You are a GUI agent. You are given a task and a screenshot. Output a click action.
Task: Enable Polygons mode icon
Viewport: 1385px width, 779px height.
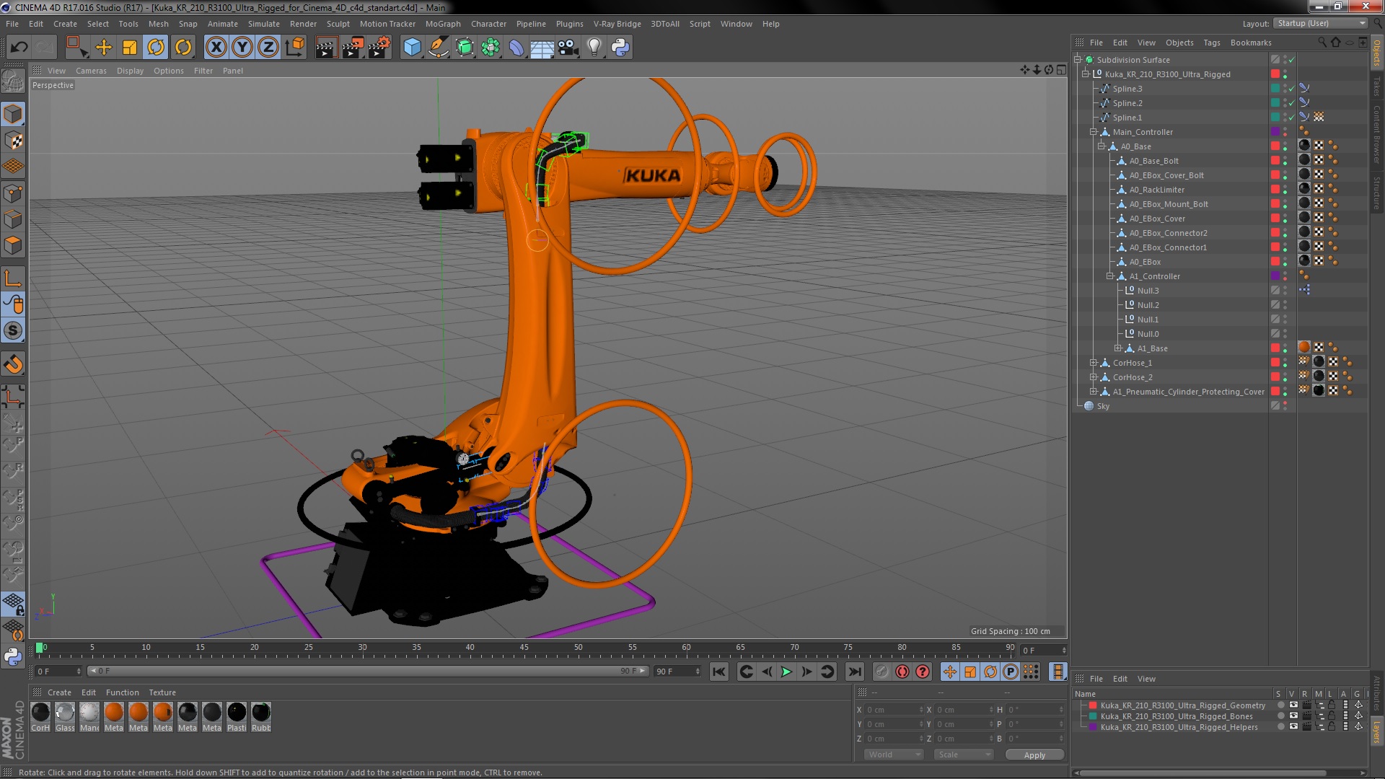point(13,245)
